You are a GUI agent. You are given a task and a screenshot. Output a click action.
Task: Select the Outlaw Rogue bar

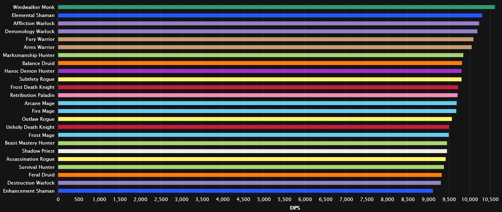255,119
